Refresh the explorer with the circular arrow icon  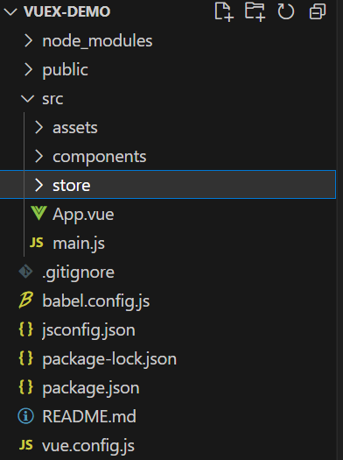coord(286,11)
